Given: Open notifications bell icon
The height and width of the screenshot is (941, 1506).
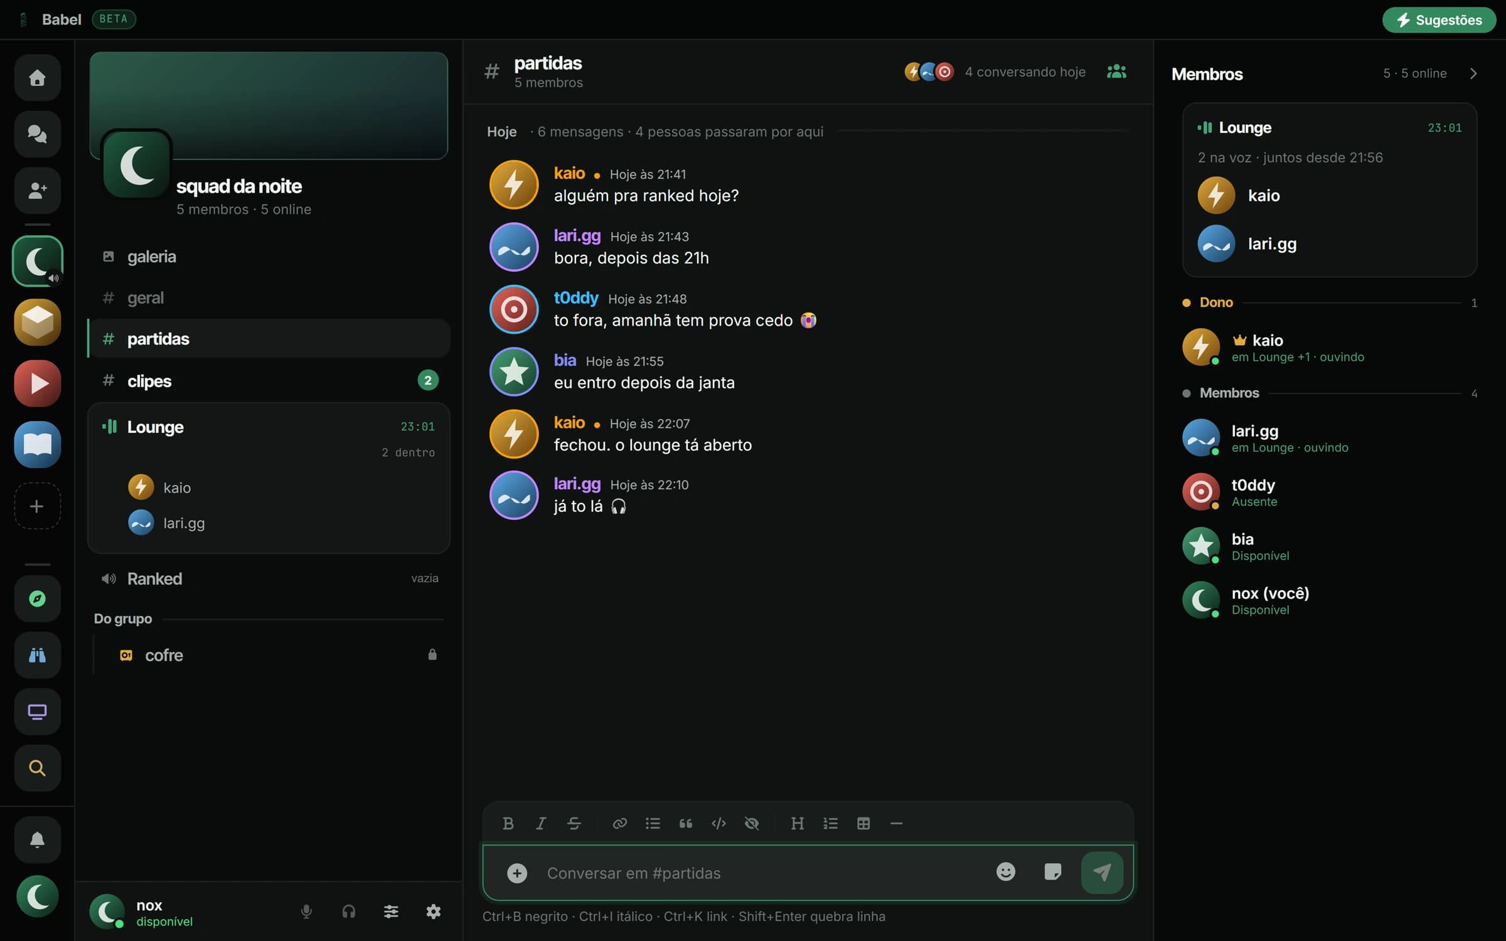Looking at the screenshot, I should [x=37, y=839].
